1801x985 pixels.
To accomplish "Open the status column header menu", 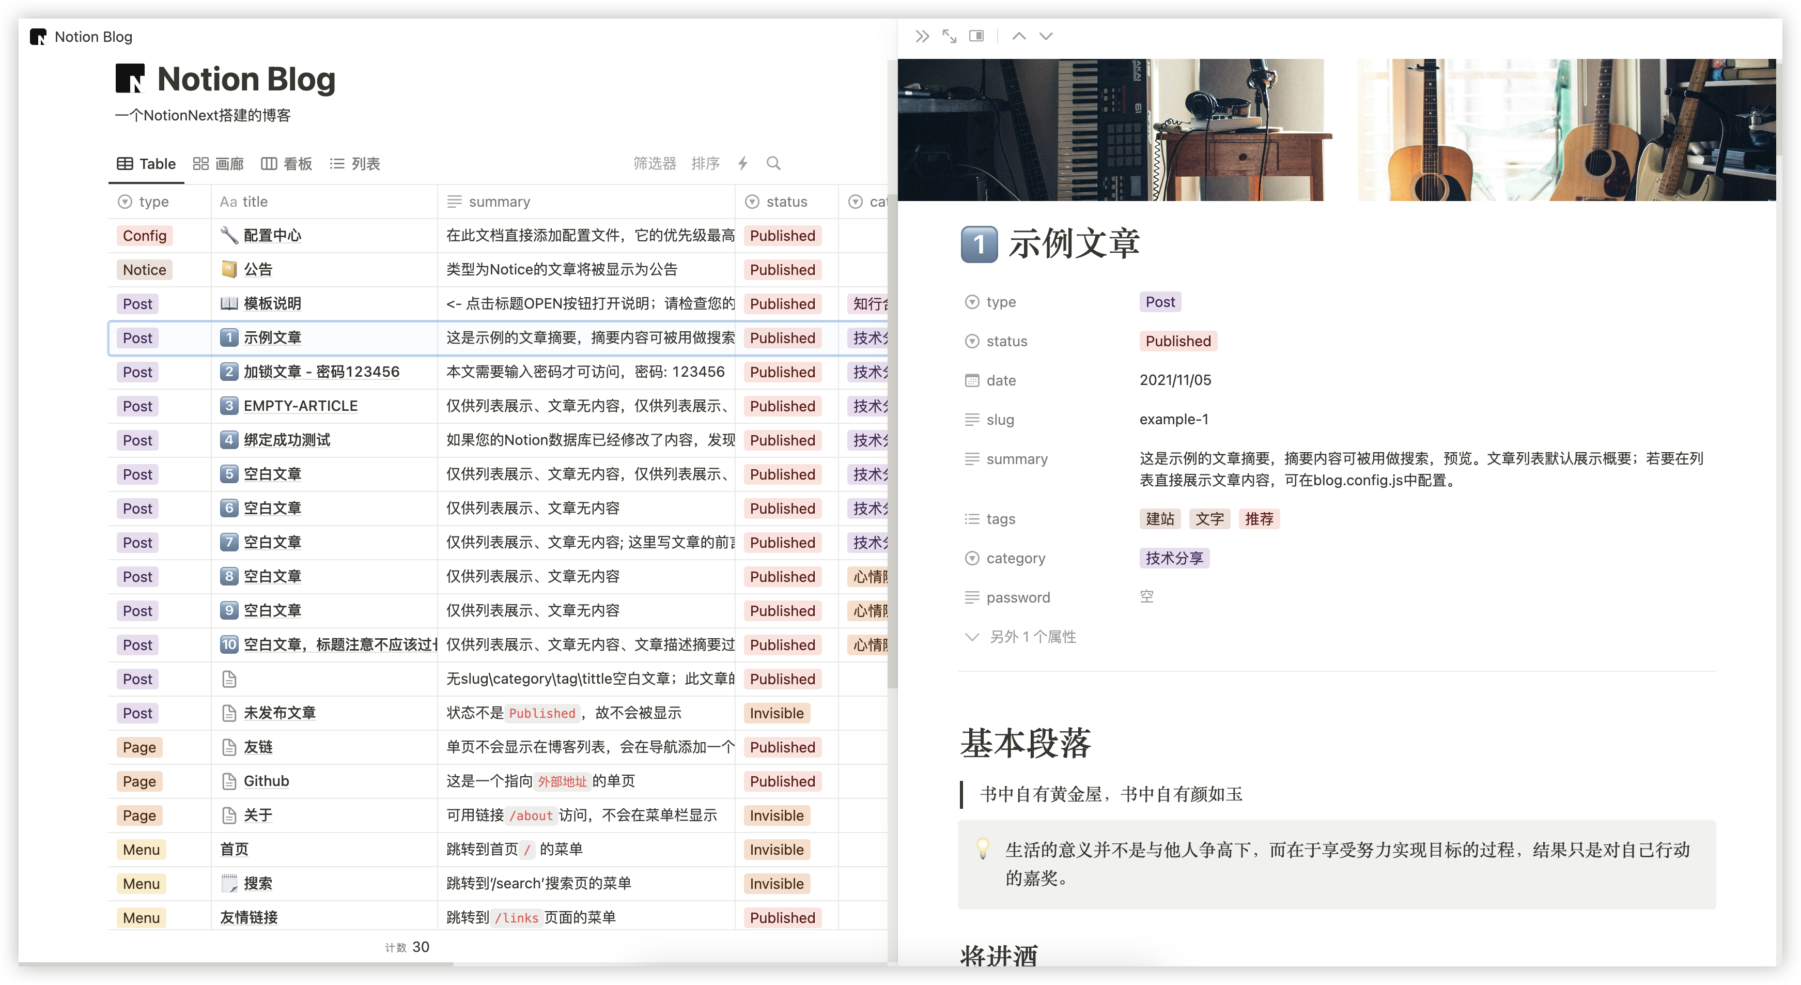I will pyautogui.click(x=786, y=202).
